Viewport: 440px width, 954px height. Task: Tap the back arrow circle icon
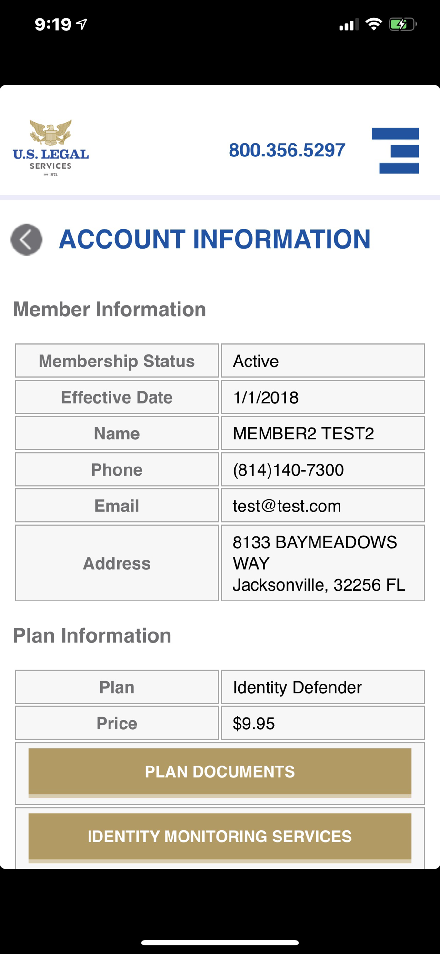point(27,239)
